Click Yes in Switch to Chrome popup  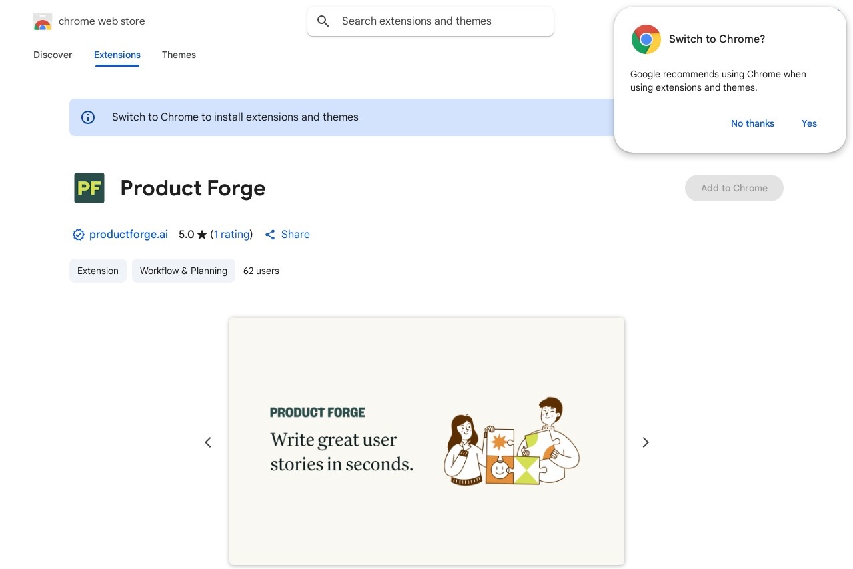click(x=809, y=123)
